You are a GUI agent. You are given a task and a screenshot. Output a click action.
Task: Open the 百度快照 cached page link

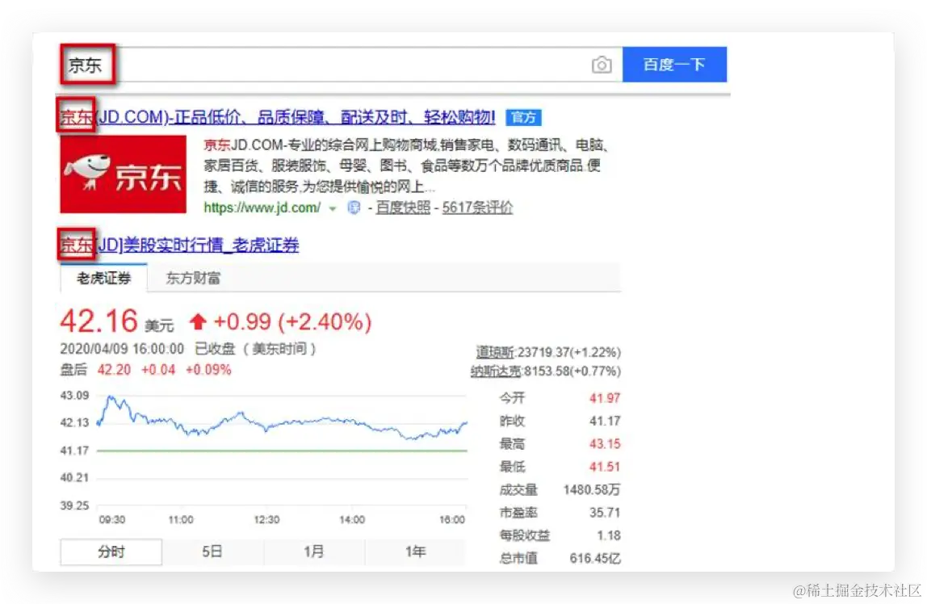[x=403, y=208]
